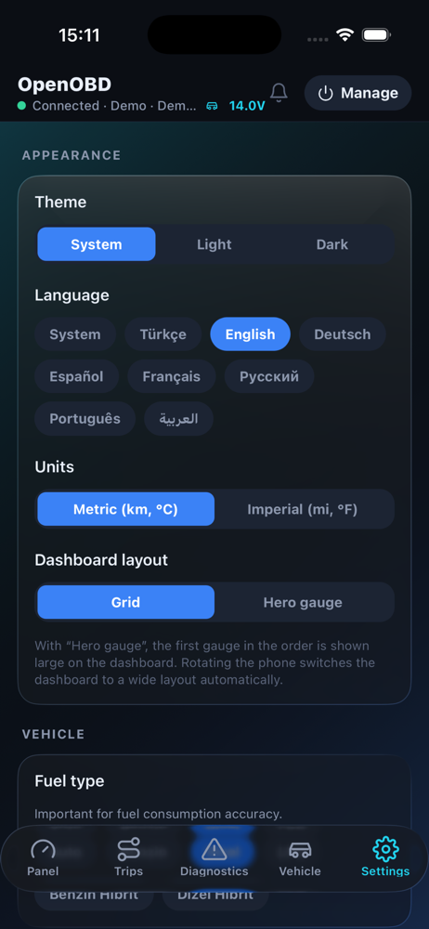Image resolution: width=429 pixels, height=929 pixels.
Task: Tap the Manage power button
Action: pyautogui.click(x=357, y=93)
